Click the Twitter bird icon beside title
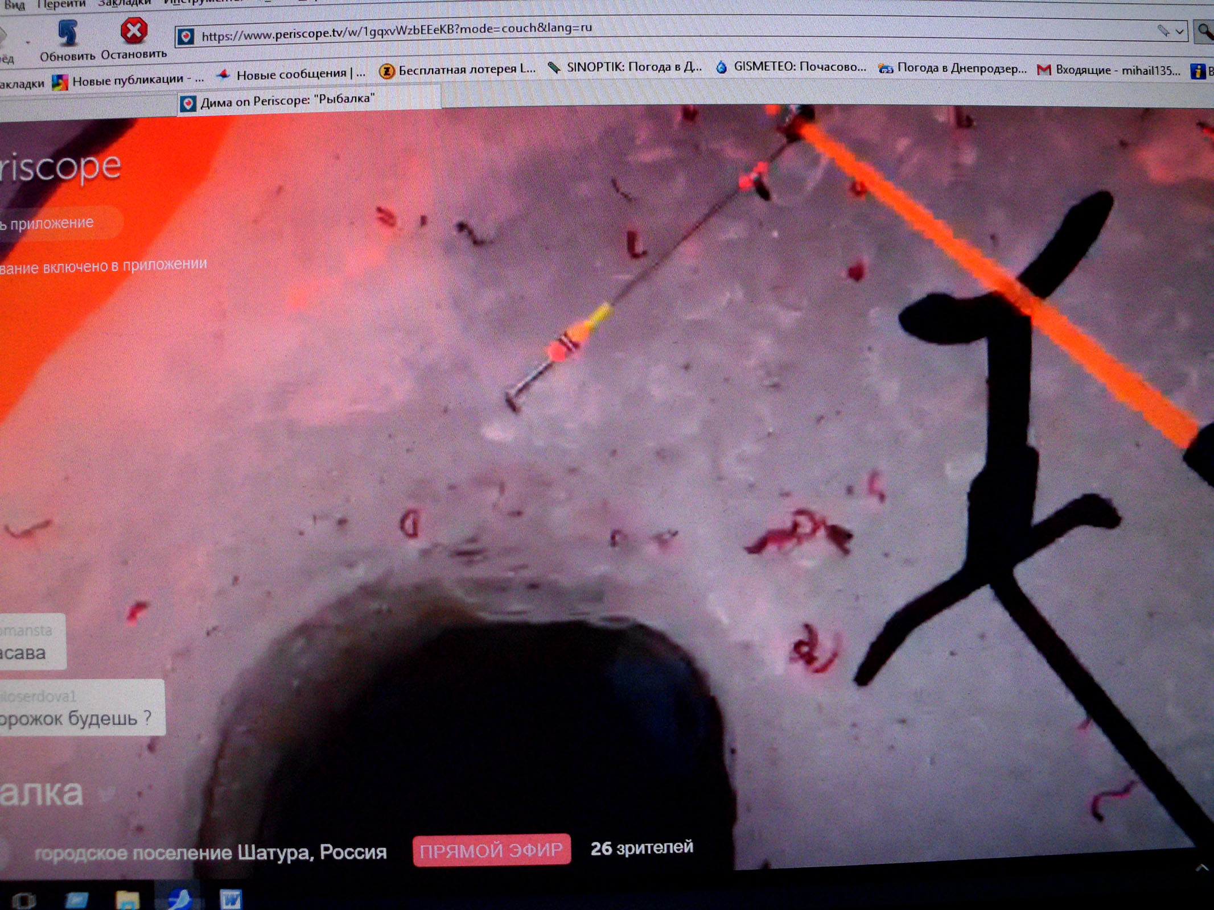The width and height of the screenshot is (1214, 910). click(x=106, y=792)
